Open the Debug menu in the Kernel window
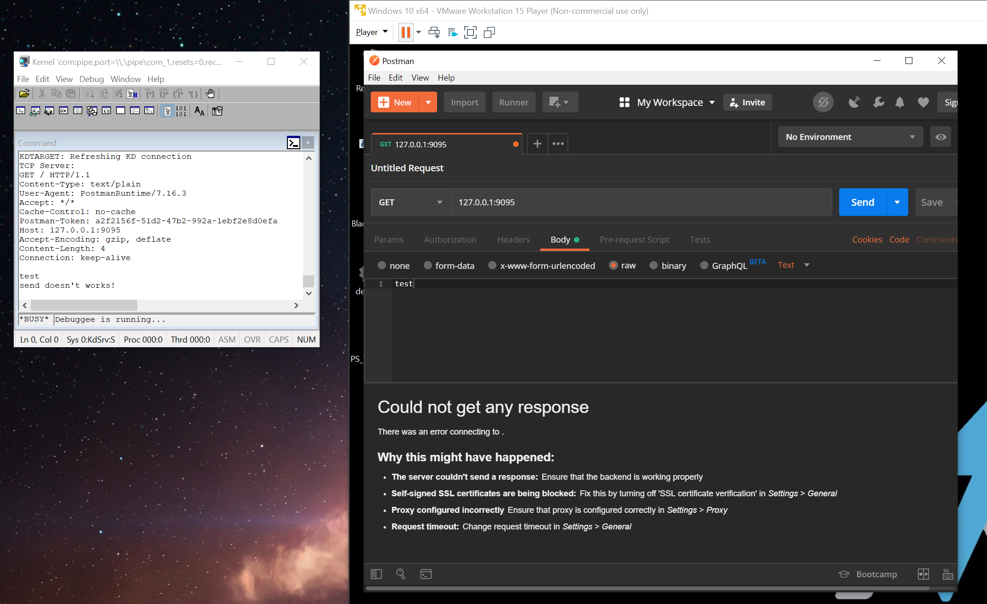Image resolution: width=987 pixels, height=604 pixels. [91, 79]
